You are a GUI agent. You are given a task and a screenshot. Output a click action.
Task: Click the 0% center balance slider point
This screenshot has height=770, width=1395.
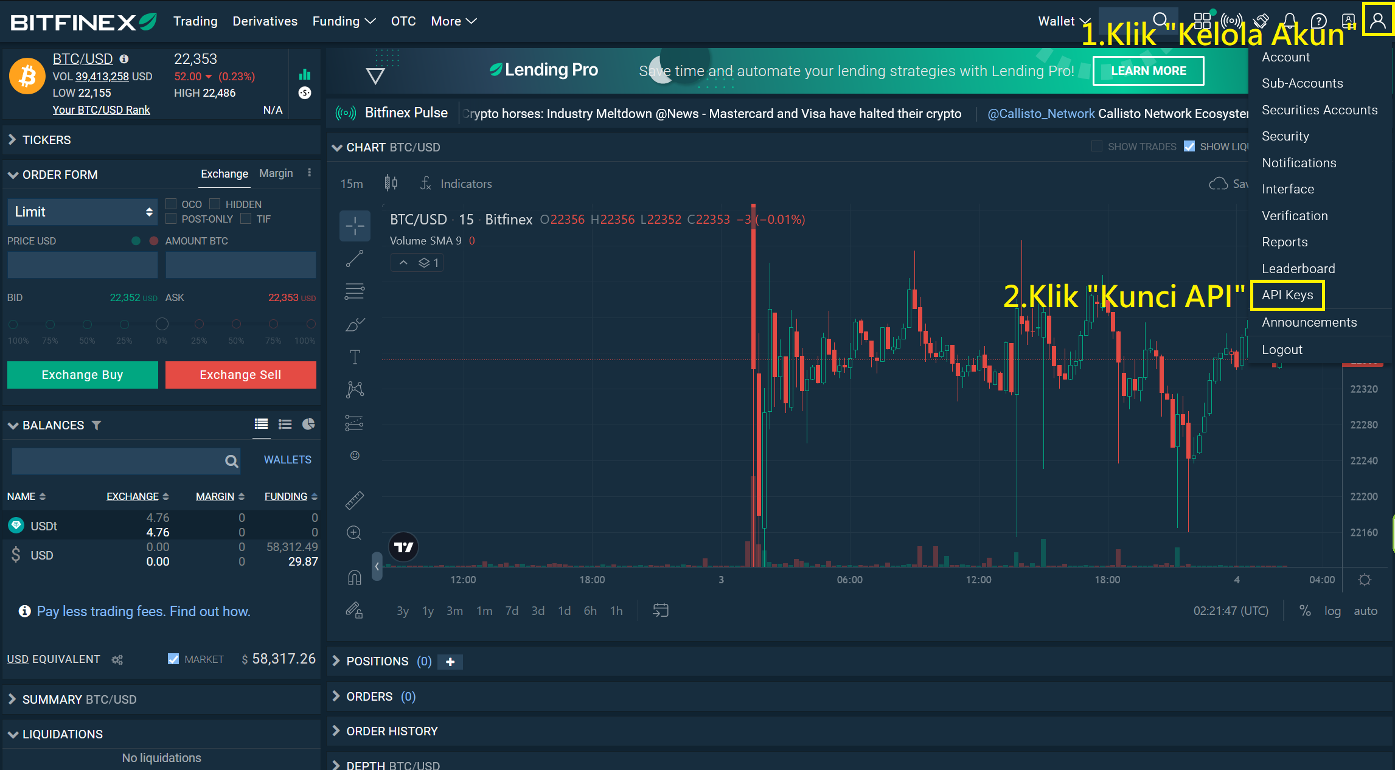click(162, 324)
